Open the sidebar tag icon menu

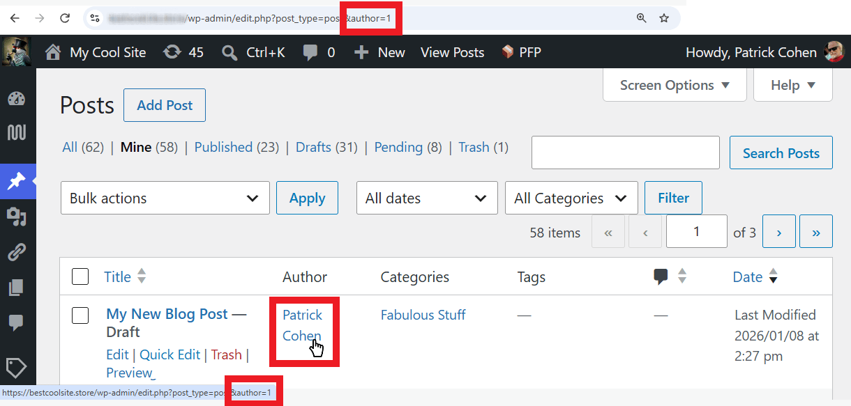17,367
